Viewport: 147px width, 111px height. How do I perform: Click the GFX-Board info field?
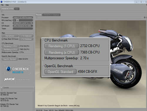pos(23,26)
